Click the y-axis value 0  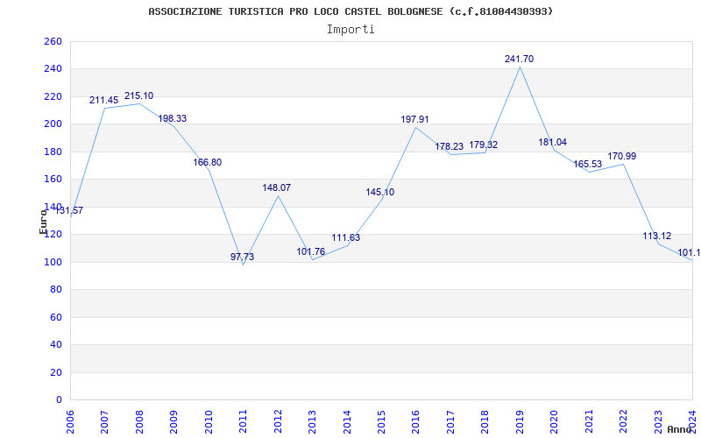[60, 400]
